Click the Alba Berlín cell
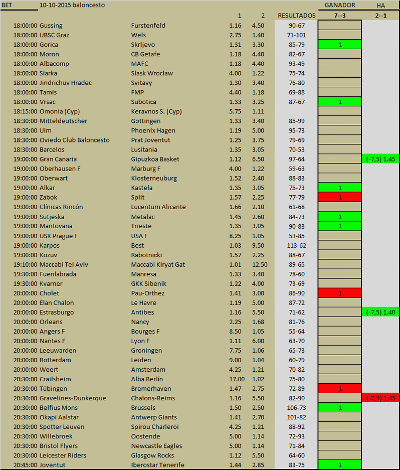 pos(147,379)
